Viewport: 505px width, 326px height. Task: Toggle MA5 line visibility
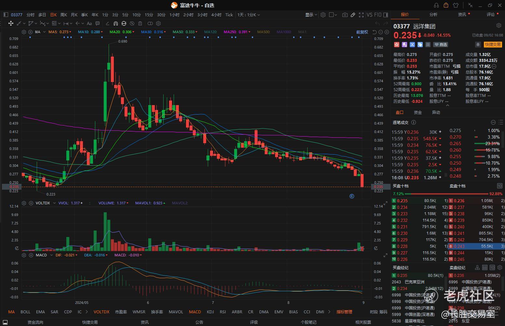point(60,32)
